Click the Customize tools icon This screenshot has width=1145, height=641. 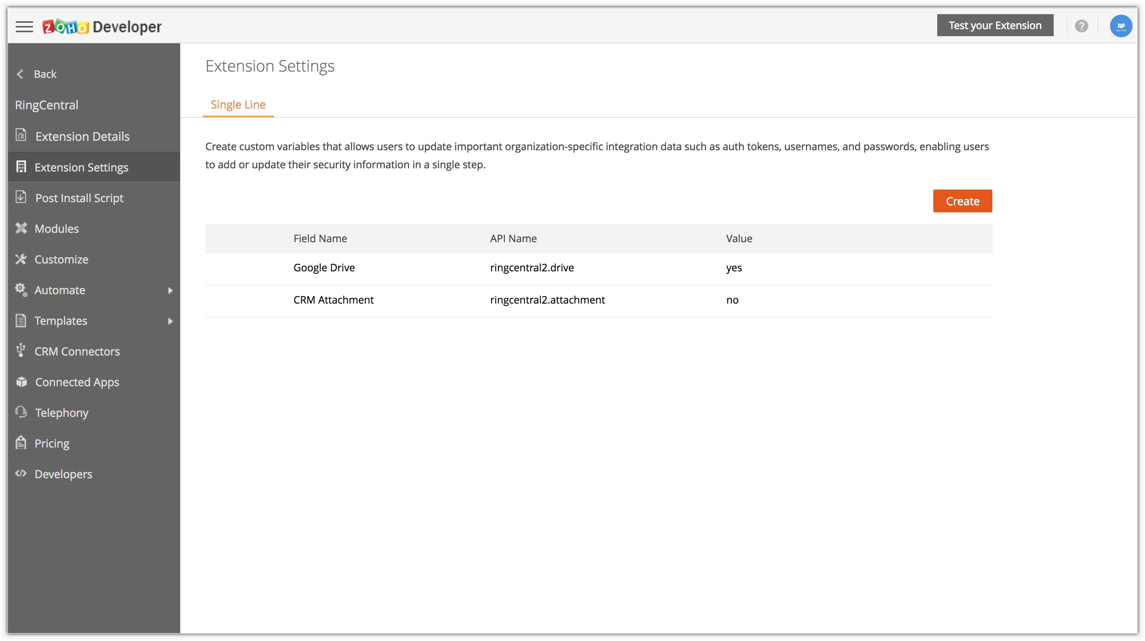pos(21,259)
